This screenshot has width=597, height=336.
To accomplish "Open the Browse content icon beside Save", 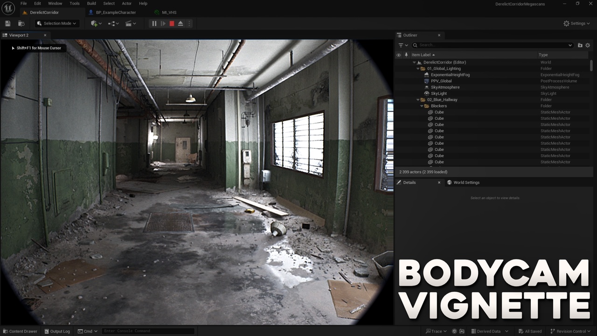I will click(x=21, y=23).
